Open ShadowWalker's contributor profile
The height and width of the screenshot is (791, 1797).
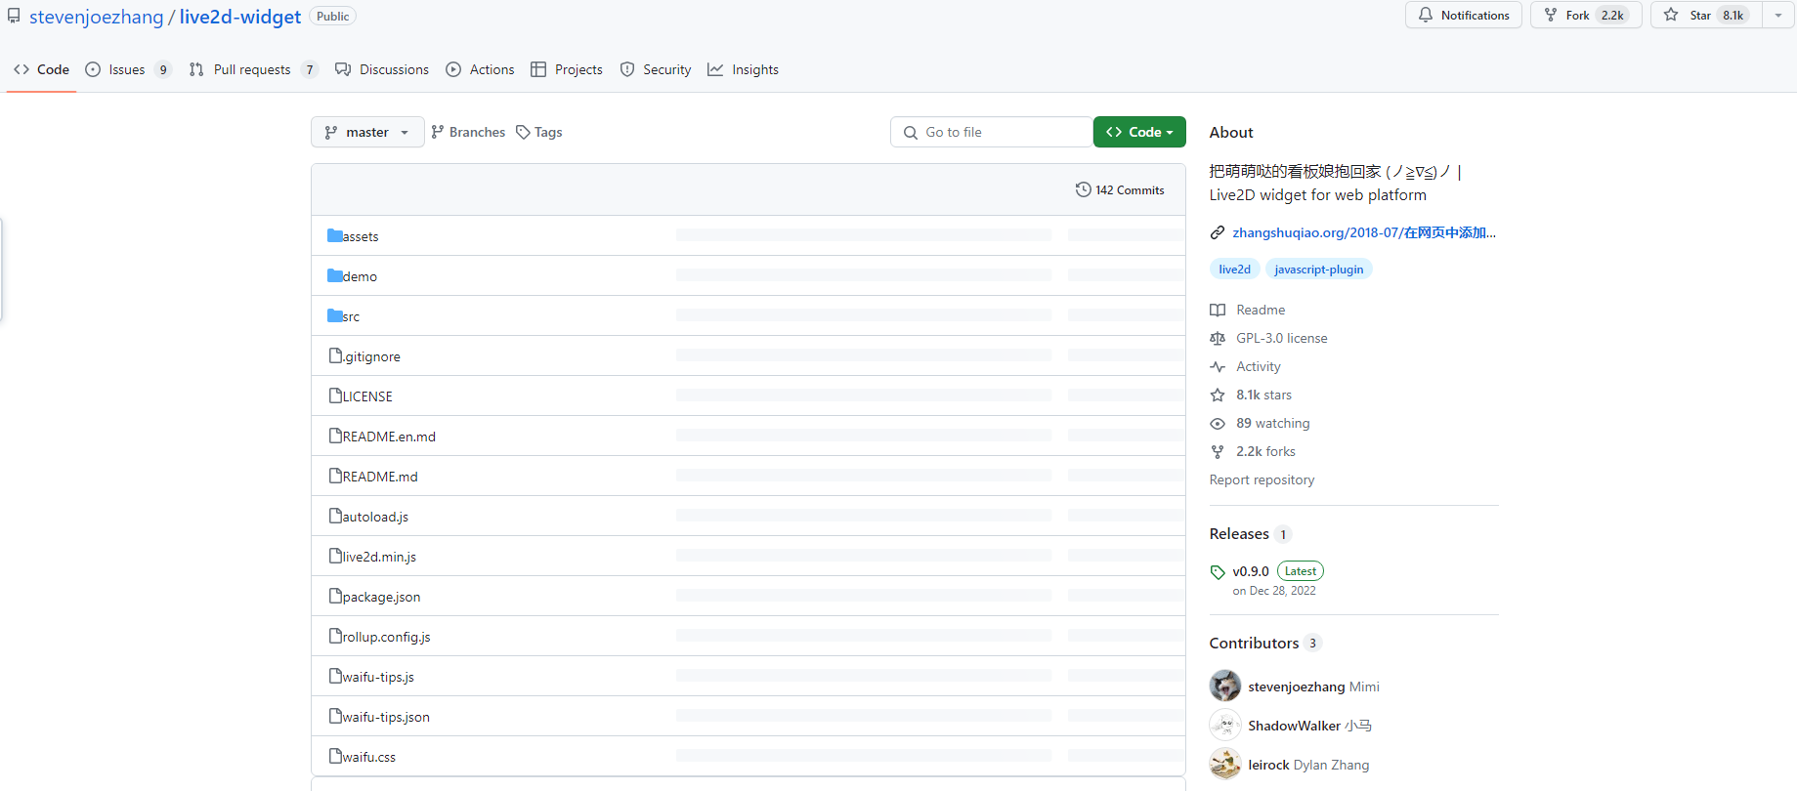[x=1294, y=726]
